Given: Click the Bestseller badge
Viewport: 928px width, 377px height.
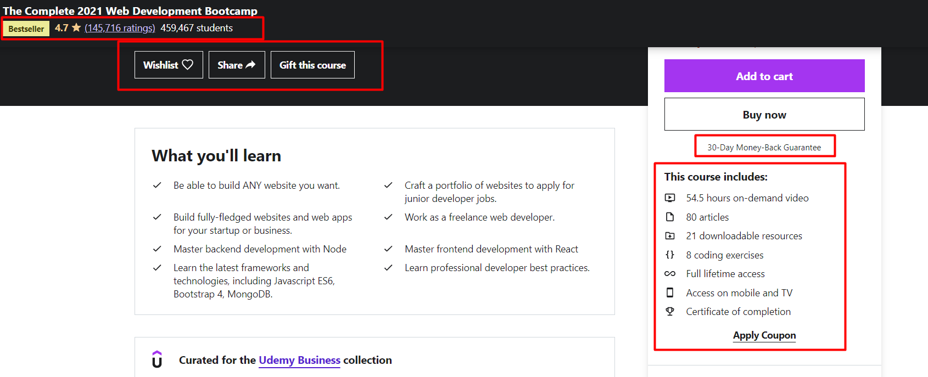Looking at the screenshot, I should tap(26, 29).
